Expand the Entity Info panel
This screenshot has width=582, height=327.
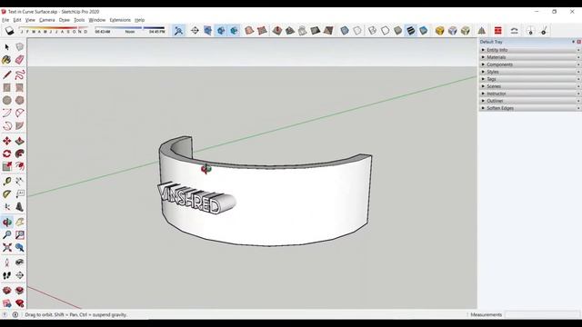pyautogui.click(x=529, y=50)
